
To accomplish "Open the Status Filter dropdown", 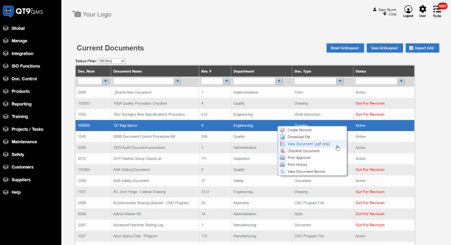I will 112,61.
